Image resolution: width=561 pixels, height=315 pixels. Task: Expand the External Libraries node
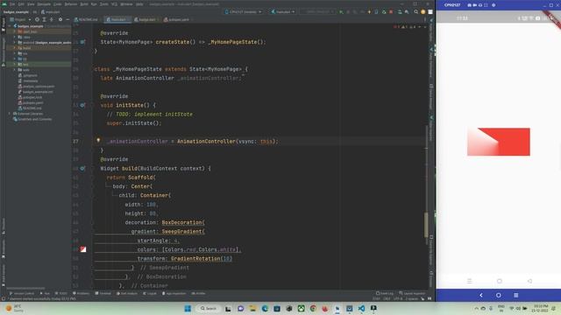coord(10,114)
